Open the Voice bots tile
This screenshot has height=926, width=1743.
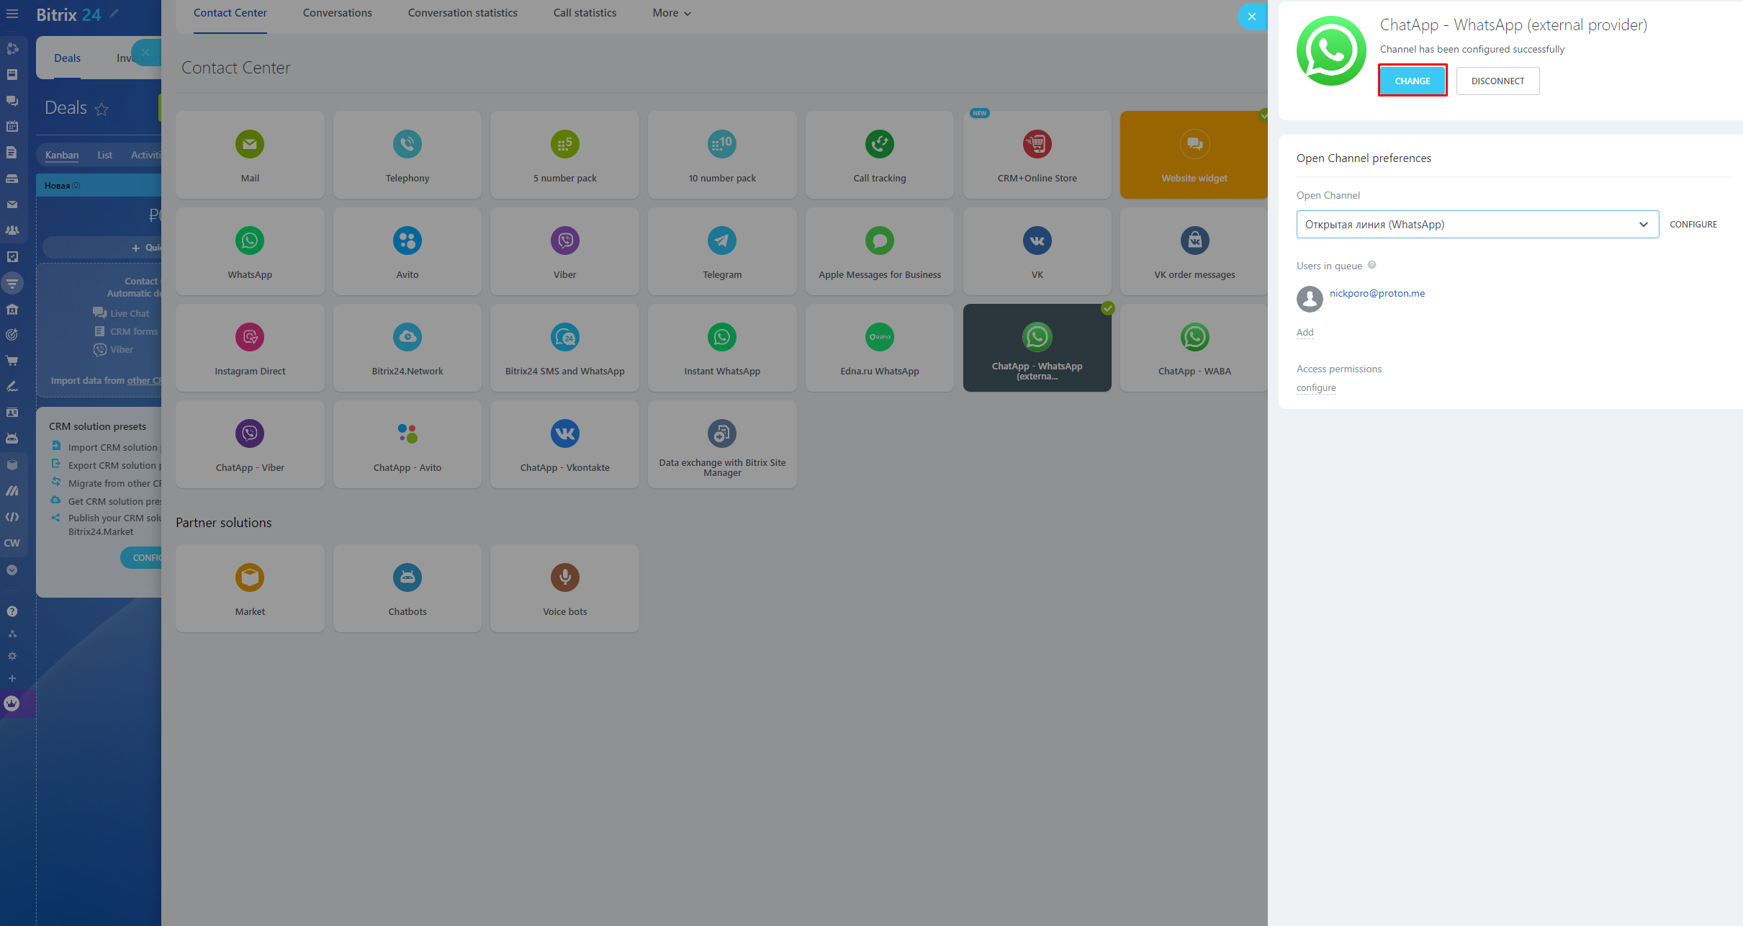coord(564,588)
